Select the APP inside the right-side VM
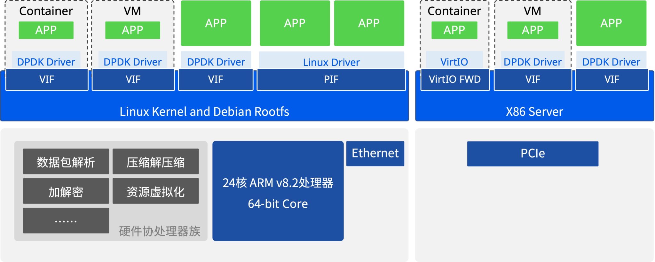 point(533,30)
